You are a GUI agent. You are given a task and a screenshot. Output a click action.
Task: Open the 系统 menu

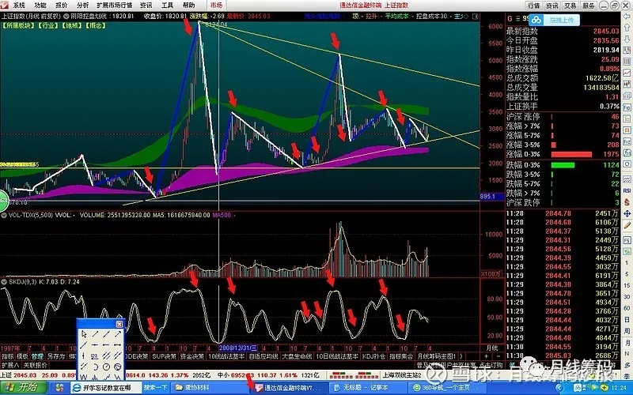click(19, 5)
